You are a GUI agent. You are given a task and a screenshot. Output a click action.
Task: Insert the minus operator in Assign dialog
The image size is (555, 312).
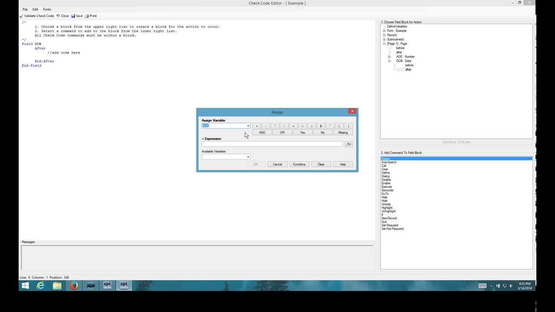[x=266, y=126]
